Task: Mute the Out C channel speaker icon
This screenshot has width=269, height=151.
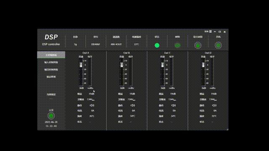Action: tap(174, 105)
